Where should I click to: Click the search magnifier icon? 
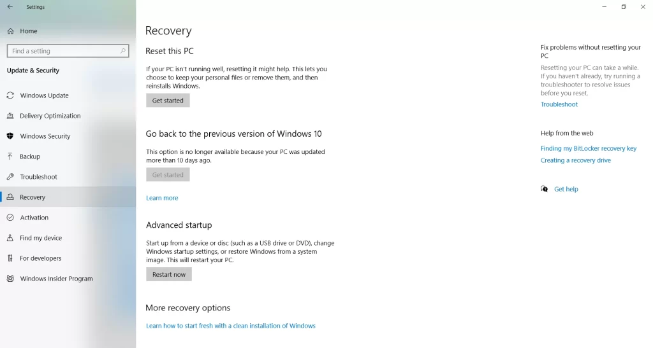[x=123, y=51]
